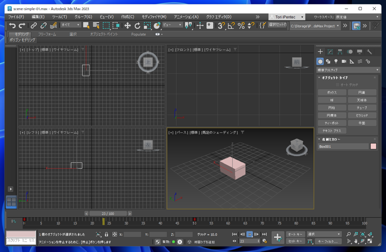Click the Undo arrow in the main toolbar
Viewport: 386px width, 252px height.
[x=12, y=26]
